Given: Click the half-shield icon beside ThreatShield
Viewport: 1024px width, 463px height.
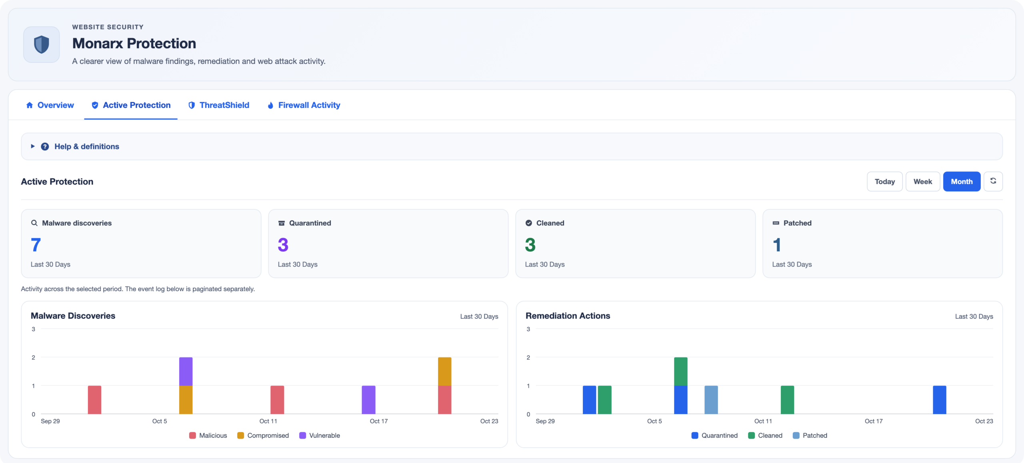Looking at the screenshot, I should pyautogui.click(x=192, y=105).
